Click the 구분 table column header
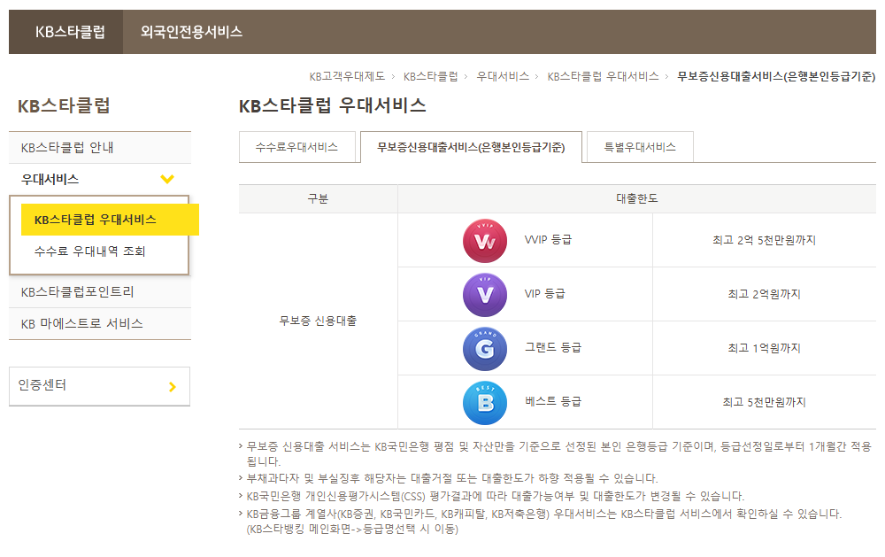The width and height of the screenshot is (885, 557). tap(318, 198)
